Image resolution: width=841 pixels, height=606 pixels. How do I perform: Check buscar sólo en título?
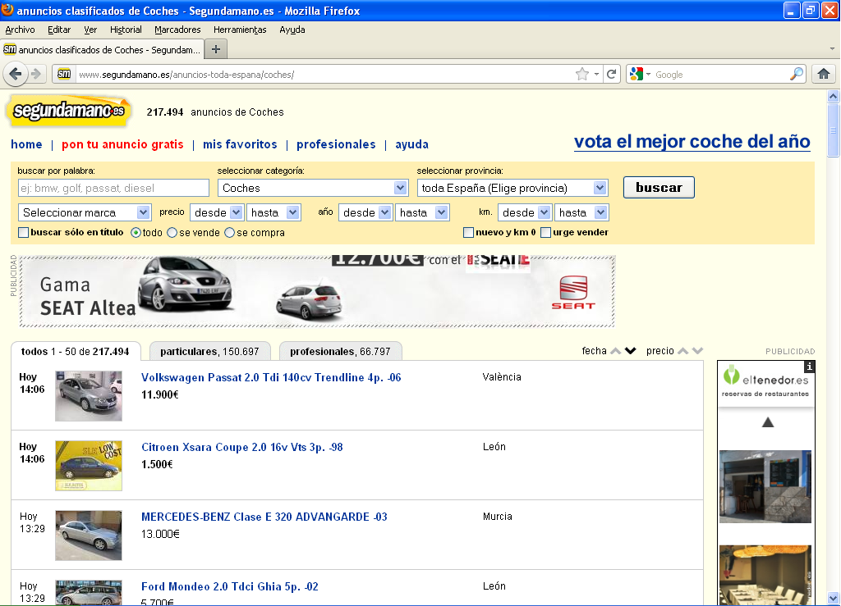pos(24,232)
